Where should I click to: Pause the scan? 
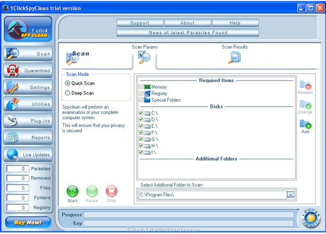92,191
